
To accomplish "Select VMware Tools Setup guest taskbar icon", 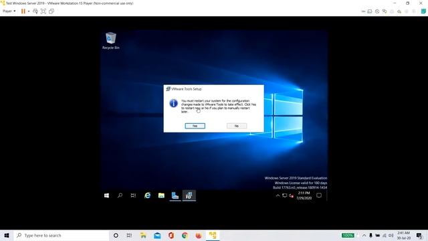I will [189, 195].
